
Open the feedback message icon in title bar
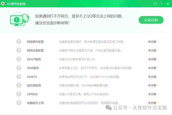(155, 4)
